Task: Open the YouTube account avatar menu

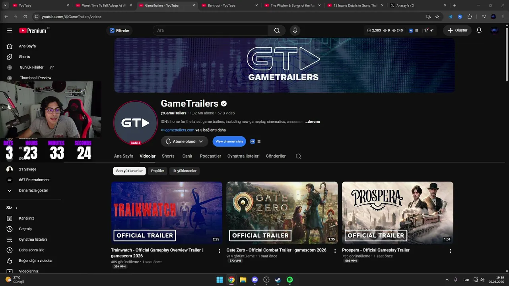Action: pos(494,31)
